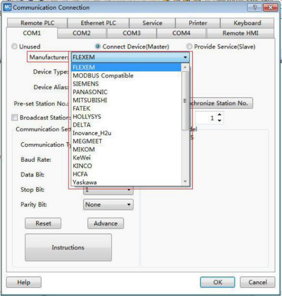The width and height of the screenshot is (282, 296).
Task: Select the COM1 tab
Action: [32, 33]
